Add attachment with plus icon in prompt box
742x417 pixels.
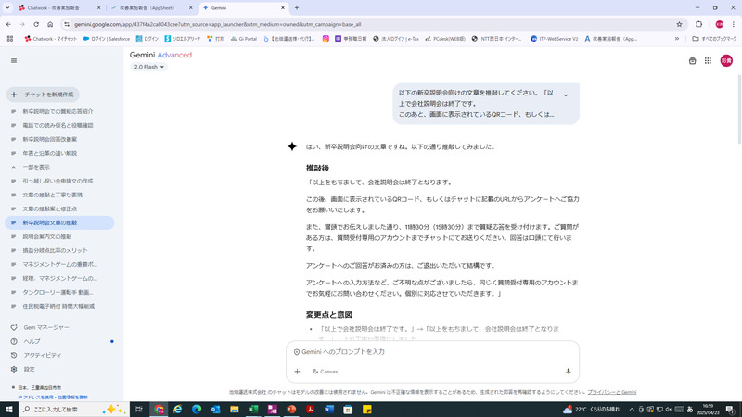point(297,372)
